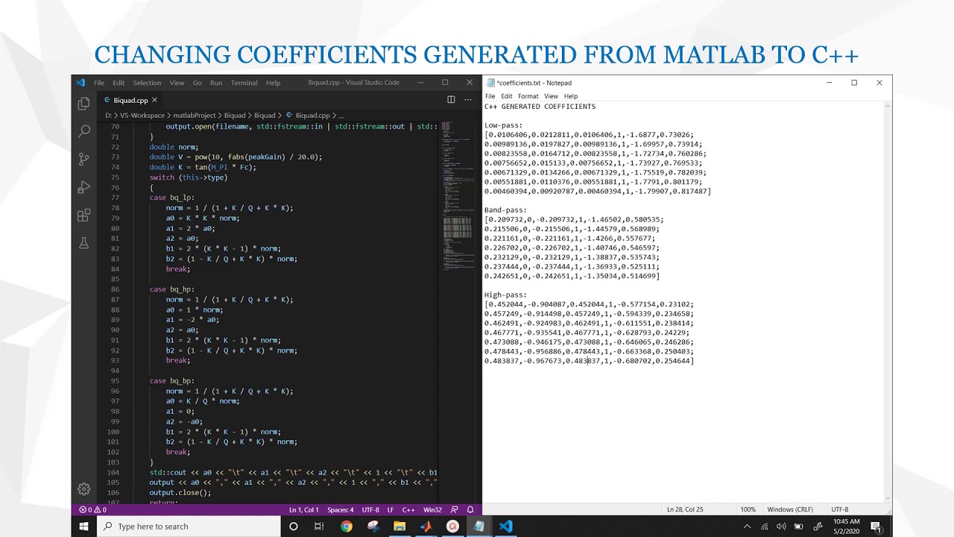Open the Extensions view in VS Code
Image resolution: width=954 pixels, height=537 pixels.
[83, 216]
